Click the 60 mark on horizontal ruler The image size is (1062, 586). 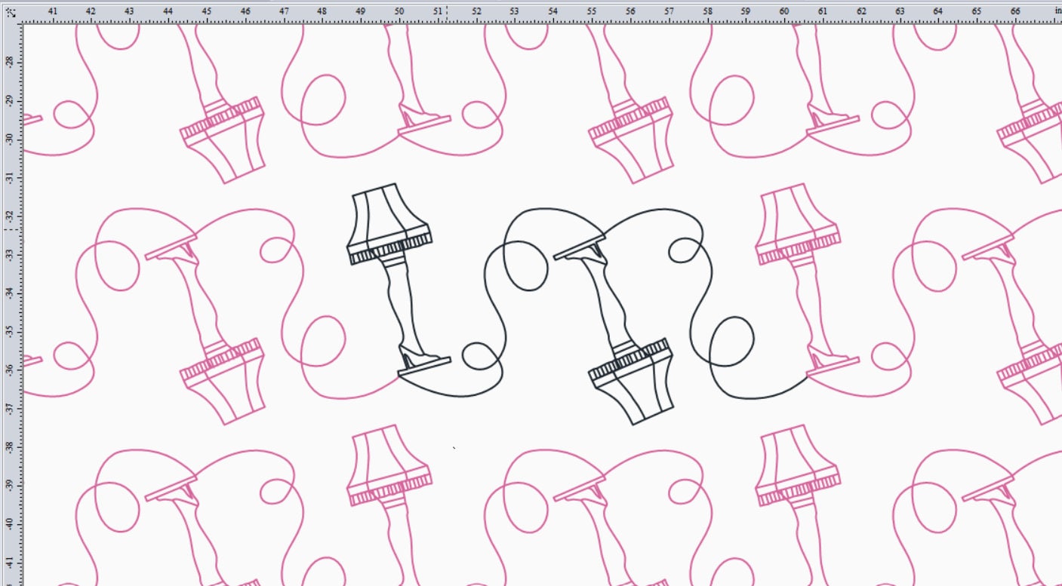click(784, 11)
